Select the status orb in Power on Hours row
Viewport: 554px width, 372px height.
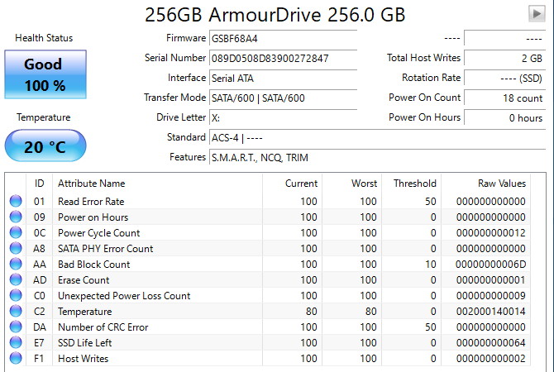click(16, 217)
